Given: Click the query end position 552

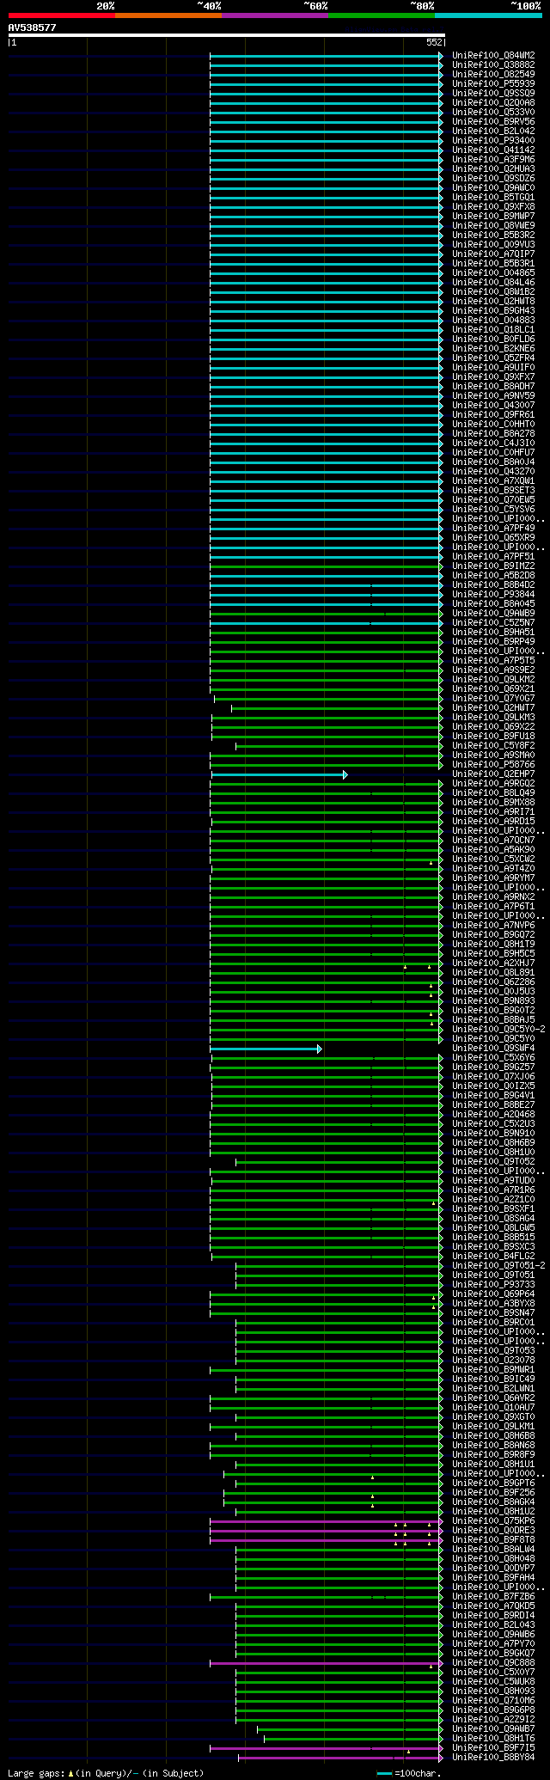Looking at the screenshot, I should click(434, 42).
